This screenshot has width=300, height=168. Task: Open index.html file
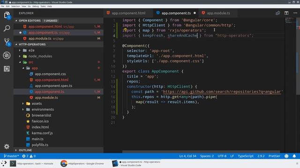pyautogui.click(x=40, y=127)
